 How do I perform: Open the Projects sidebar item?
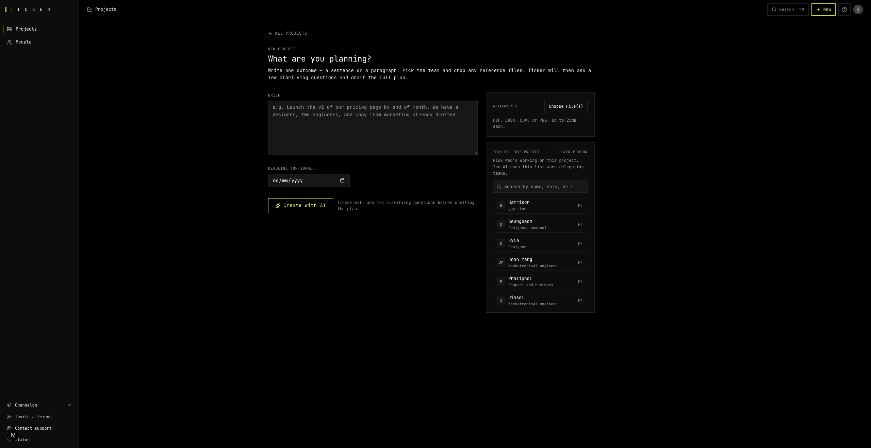(39, 29)
